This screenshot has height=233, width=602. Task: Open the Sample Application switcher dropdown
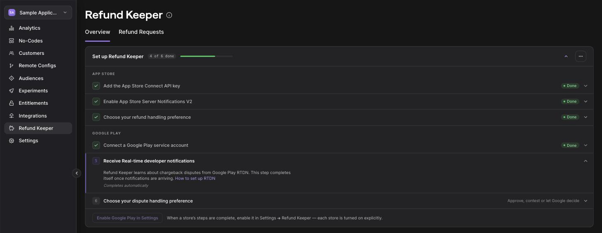click(38, 13)
